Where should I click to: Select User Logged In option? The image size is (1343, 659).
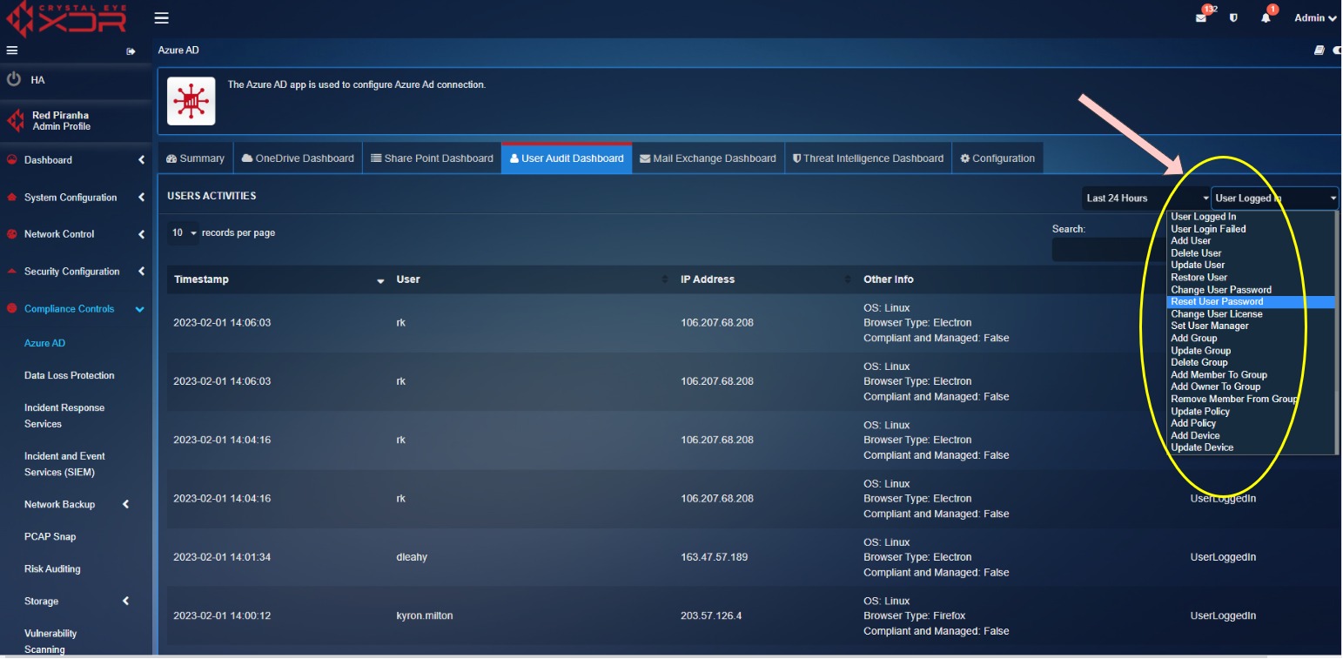(1251, 217)
